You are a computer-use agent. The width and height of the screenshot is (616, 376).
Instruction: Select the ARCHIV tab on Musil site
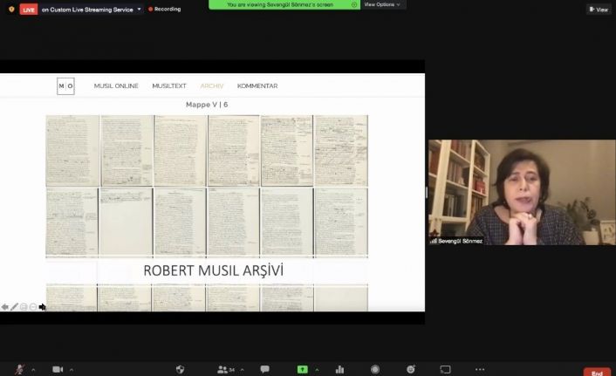(x=212, y=85)
